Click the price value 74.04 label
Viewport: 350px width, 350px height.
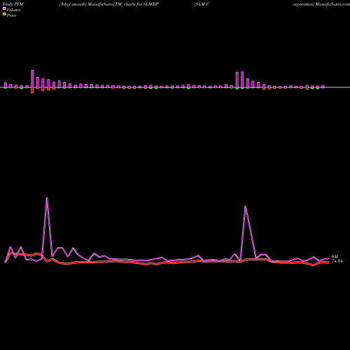(337, 261)
